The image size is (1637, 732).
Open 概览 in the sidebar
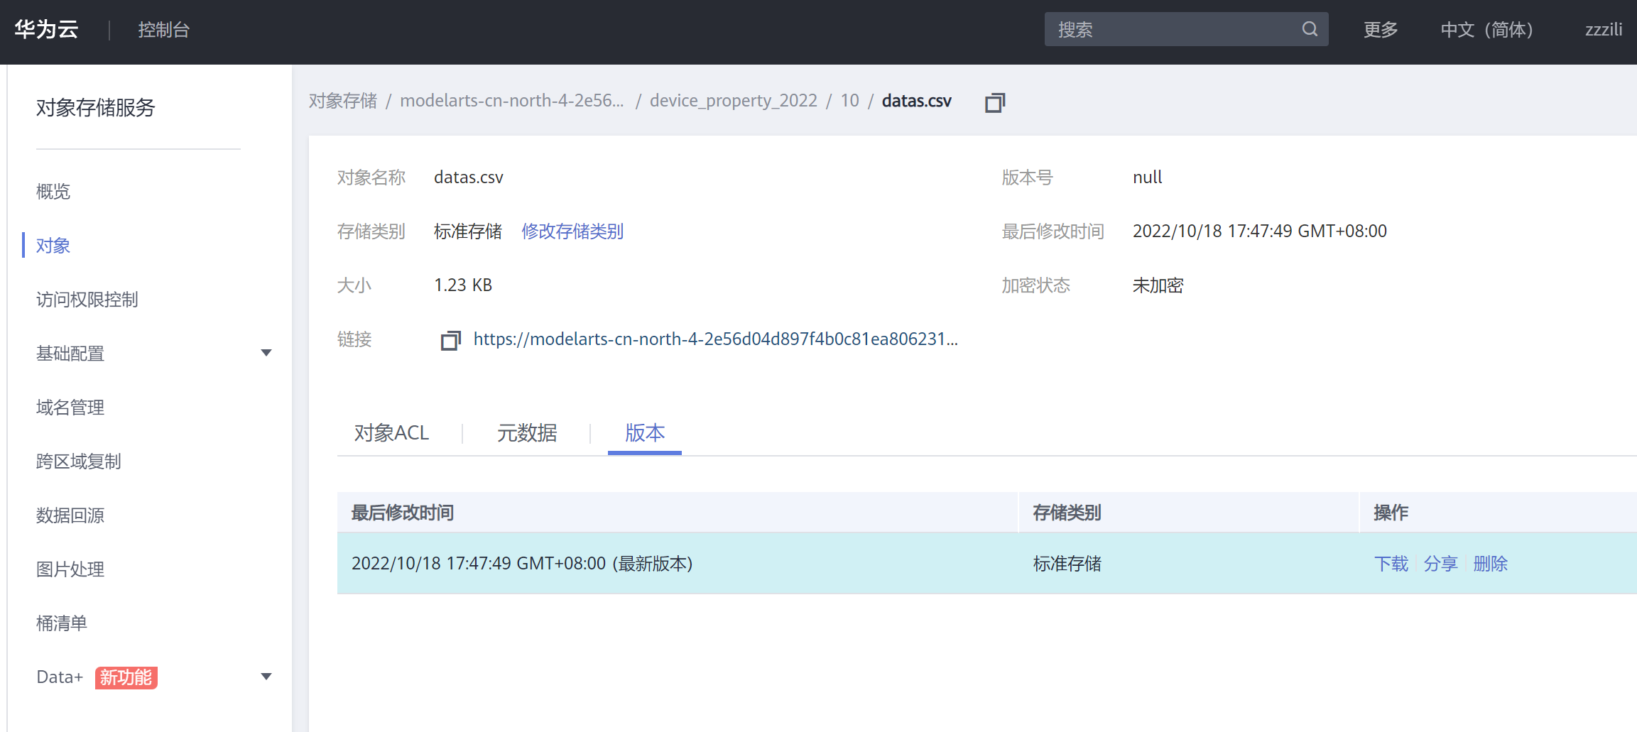click(x=53, y=191)
